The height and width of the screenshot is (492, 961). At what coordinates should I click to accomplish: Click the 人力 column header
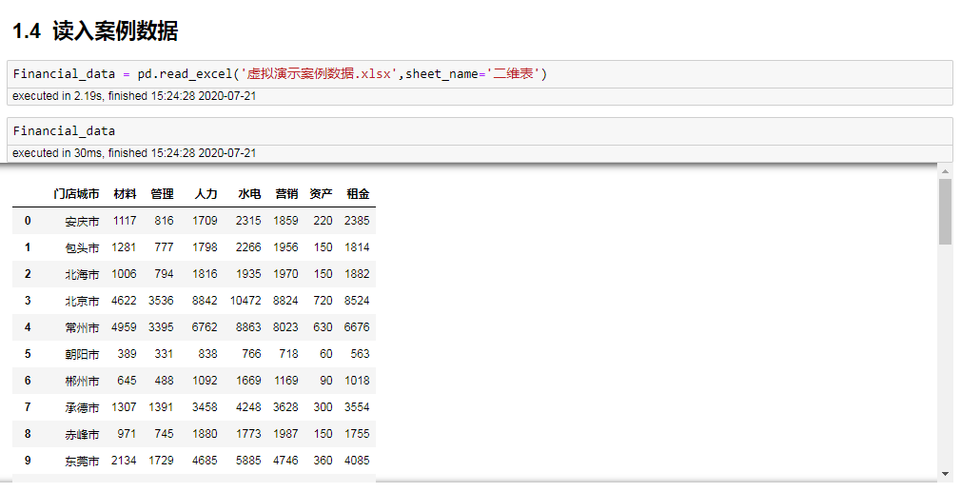point(206,193)
